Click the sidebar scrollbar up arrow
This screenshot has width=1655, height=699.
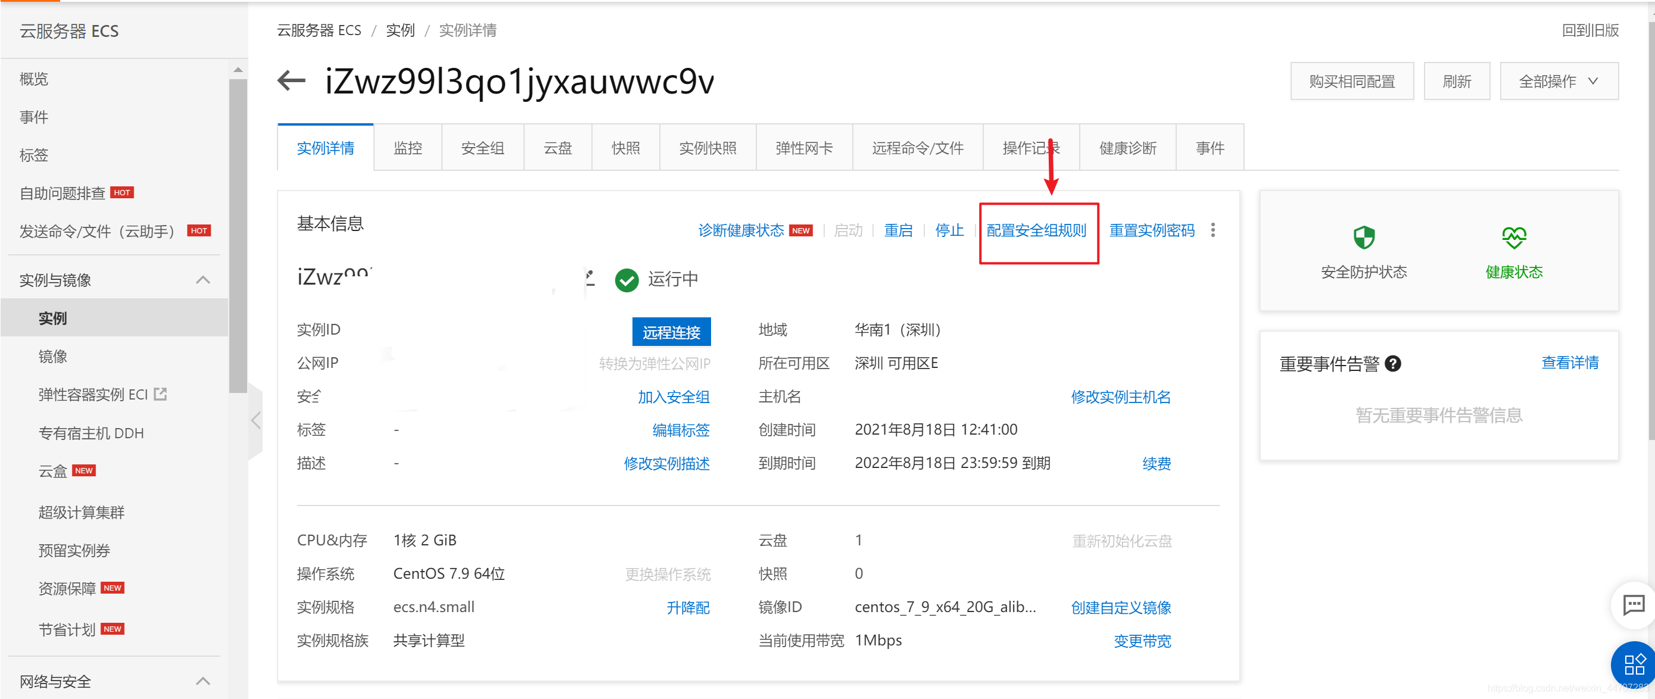pos(238,70)
